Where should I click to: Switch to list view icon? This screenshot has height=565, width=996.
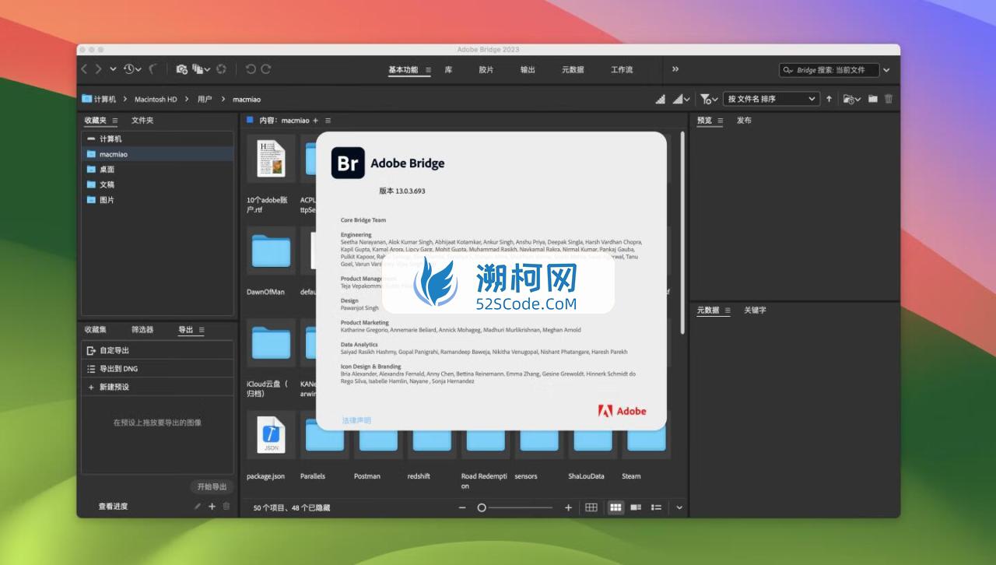656,507
